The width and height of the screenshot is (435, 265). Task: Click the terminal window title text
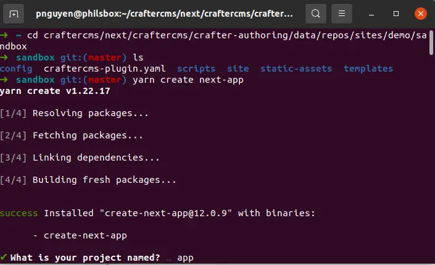coord(165,13)
